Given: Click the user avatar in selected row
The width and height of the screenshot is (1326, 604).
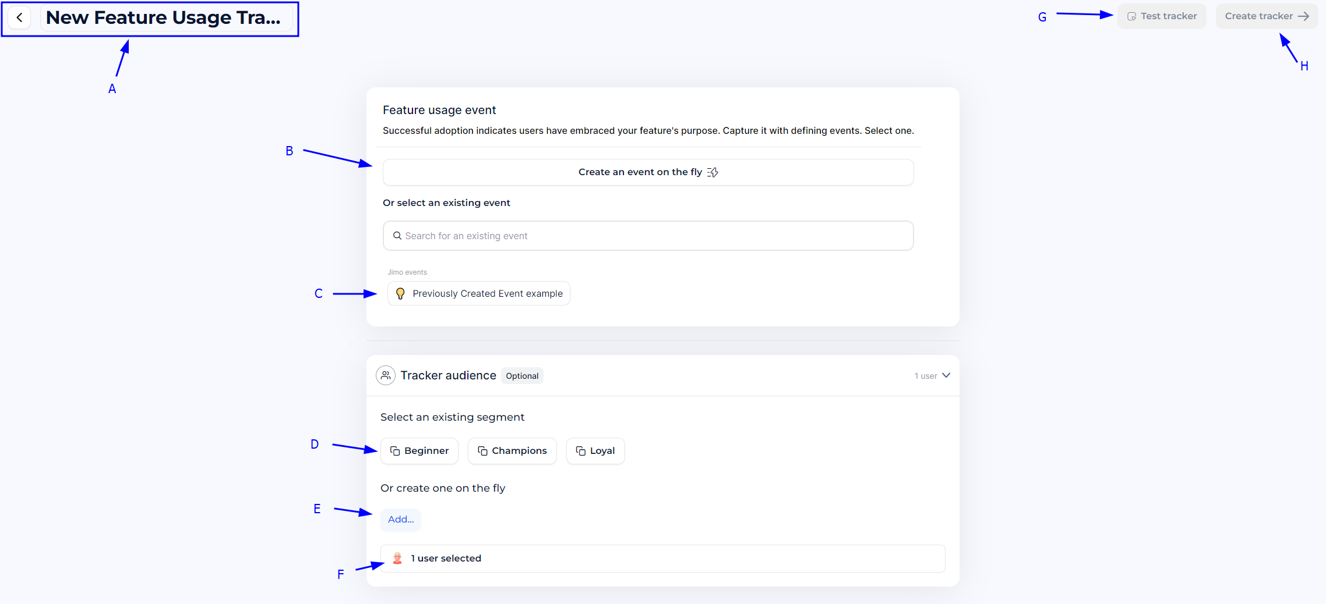Looking at the screenshot, I should click(397, 559).
